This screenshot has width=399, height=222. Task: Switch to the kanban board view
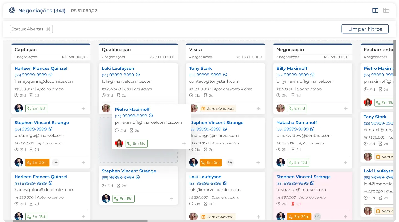(x=375, y=11)
